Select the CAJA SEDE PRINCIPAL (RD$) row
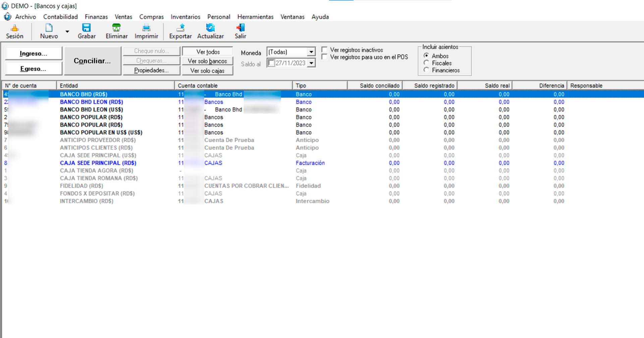 (x=98, y=163)
